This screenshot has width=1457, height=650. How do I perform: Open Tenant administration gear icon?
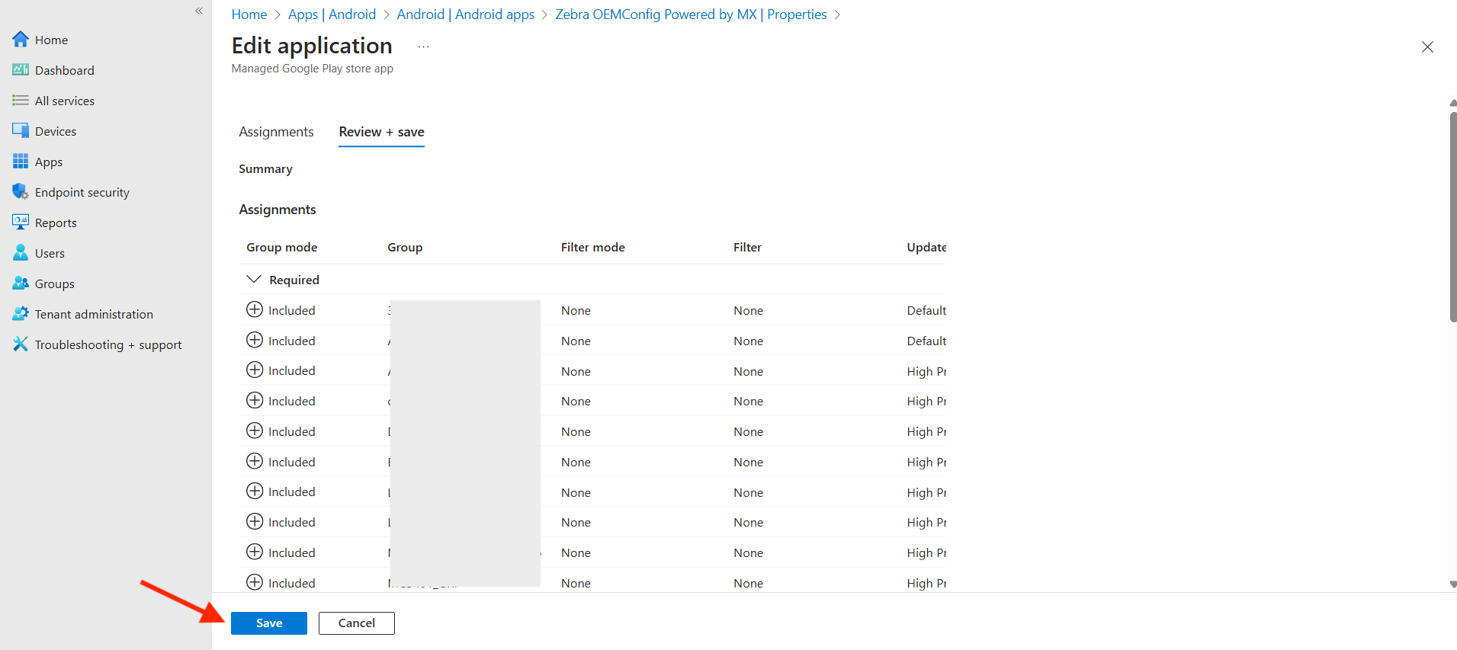click(x=21, y=314)
